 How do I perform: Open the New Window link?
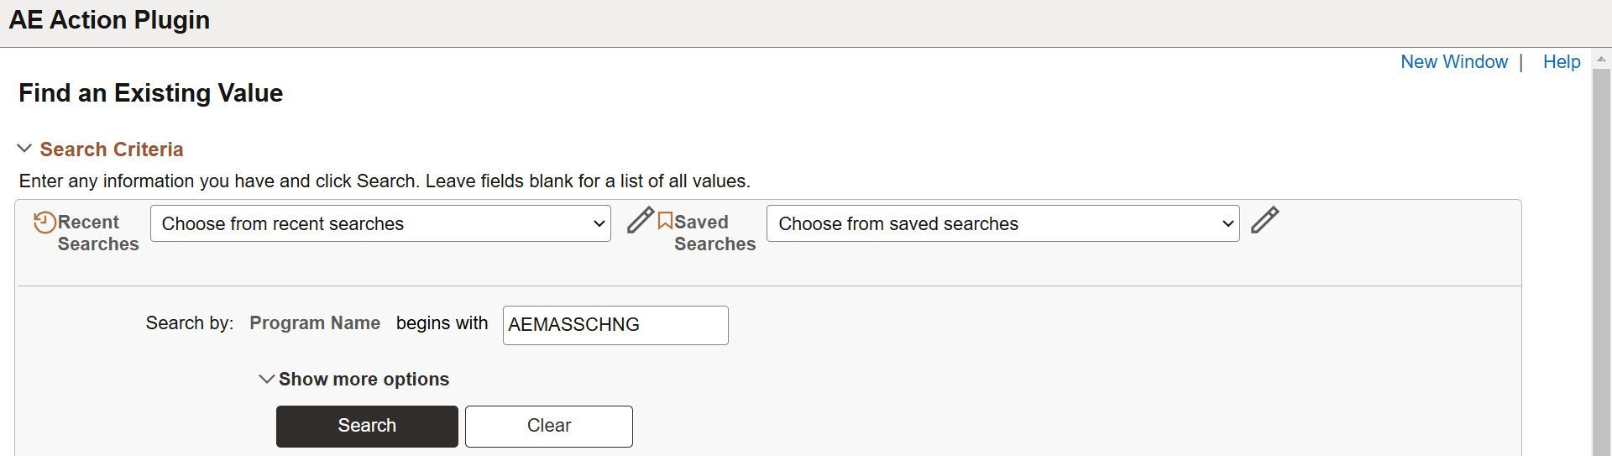1454,62
